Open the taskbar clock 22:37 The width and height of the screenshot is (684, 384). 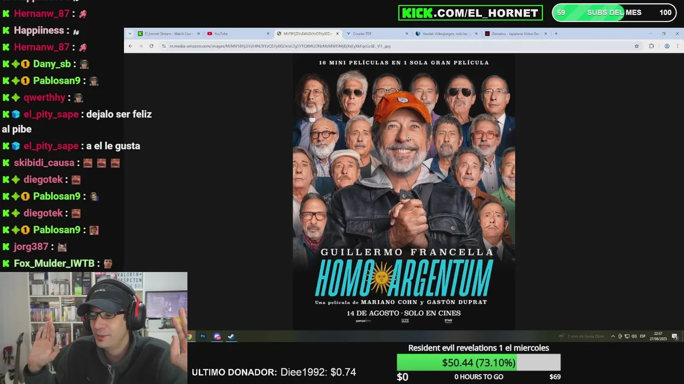tap(658, 337)
